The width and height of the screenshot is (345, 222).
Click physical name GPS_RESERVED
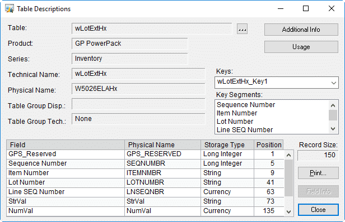154,154
